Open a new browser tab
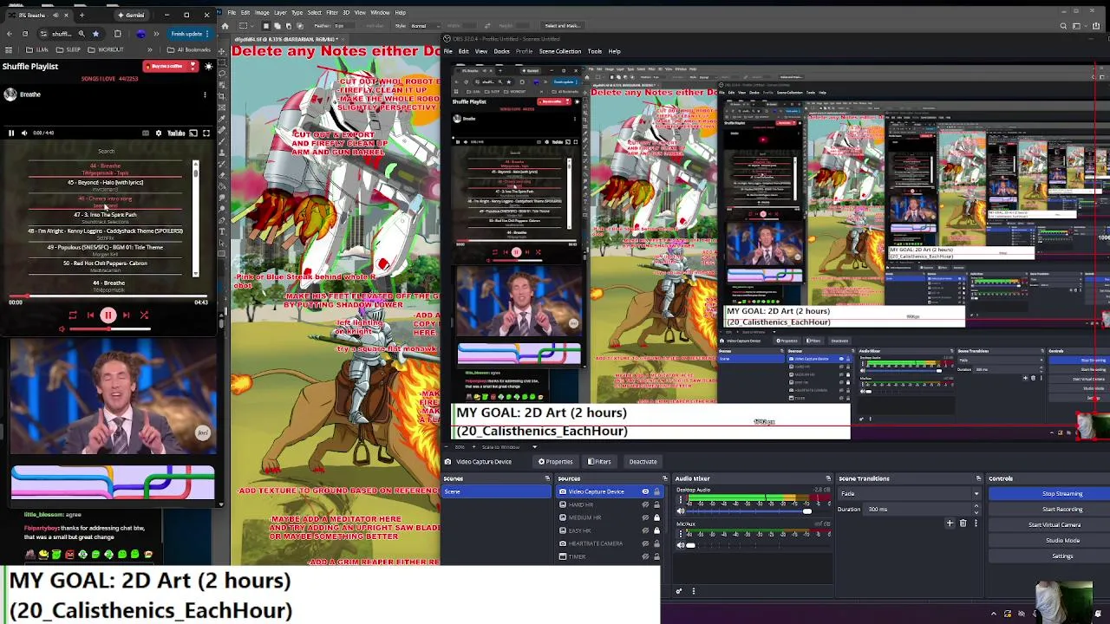Viewport: 1110px width, 624px height. click(x=82, y=15)
